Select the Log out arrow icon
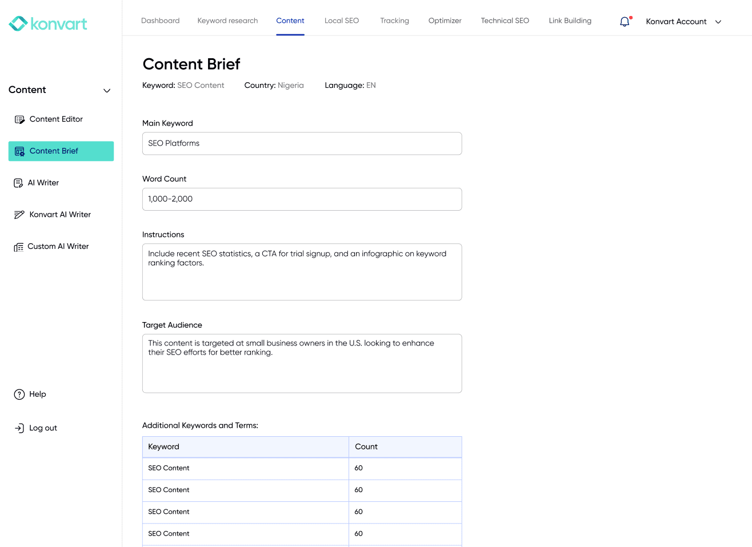The width and height of the screenshot is (752, 547). click(x=18, y=428)
